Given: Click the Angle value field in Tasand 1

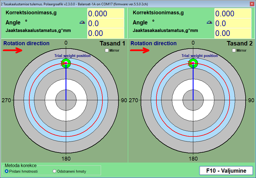Looking at the screenshot, I should (x=106, y=23).
